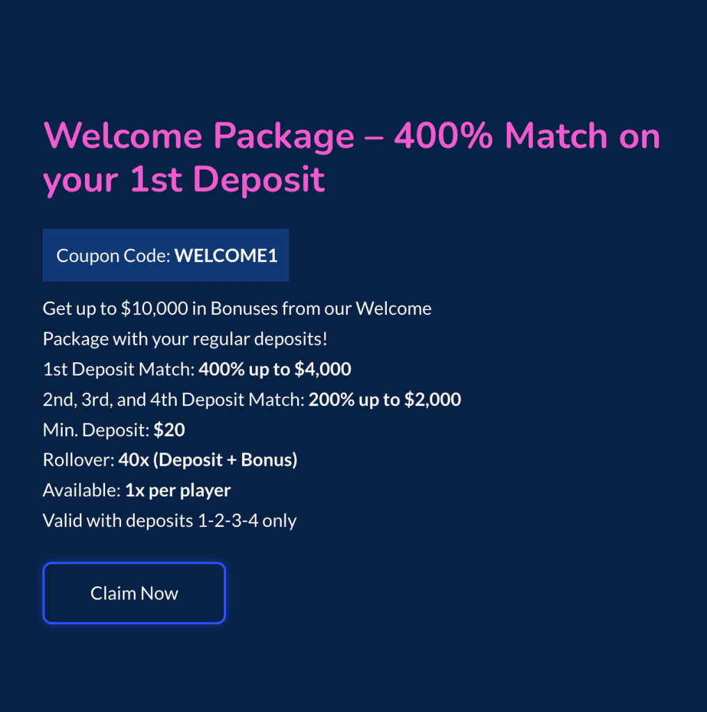Click the $10,000 bonus text
This screenshot has width=707, height=712.
point(154,308)
